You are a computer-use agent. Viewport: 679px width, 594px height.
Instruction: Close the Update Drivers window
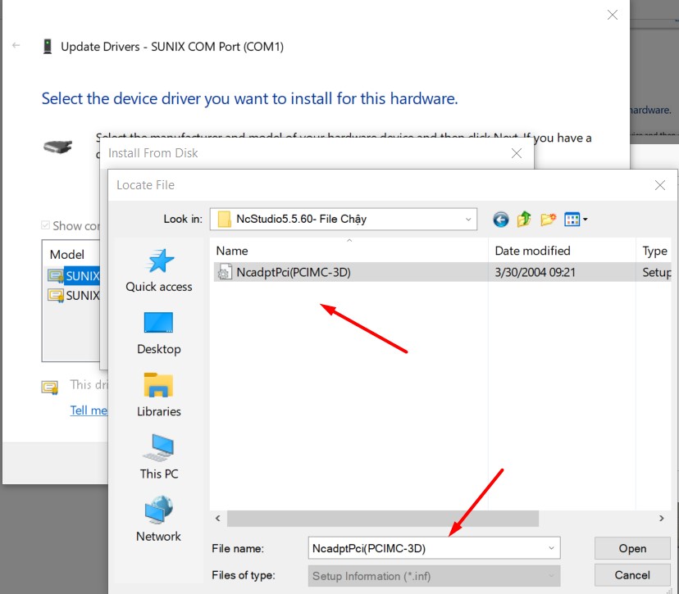point(613,15)
